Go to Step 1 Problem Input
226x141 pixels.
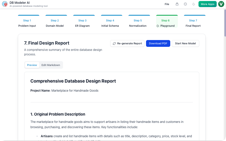[27, 23]
